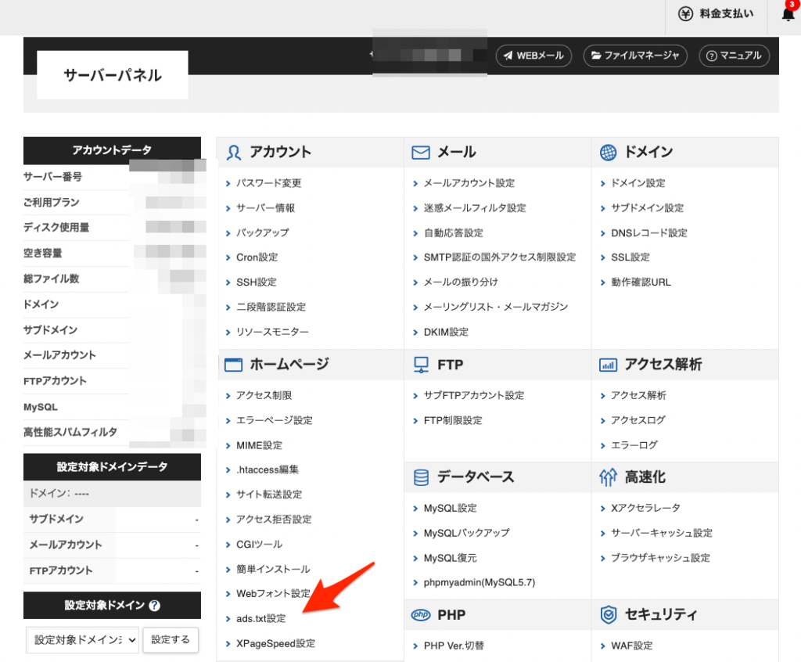The image size is (801, 662).
Task: Click the yen icon for 料金支払い
Action: (685, 14)
